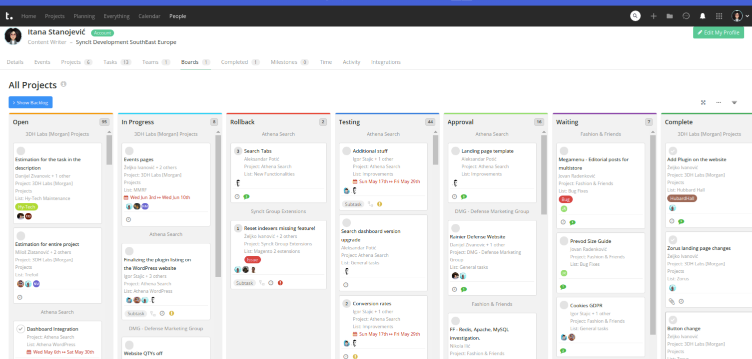Click Itana's profile photo thumbnail

click(x=12, y=36)
